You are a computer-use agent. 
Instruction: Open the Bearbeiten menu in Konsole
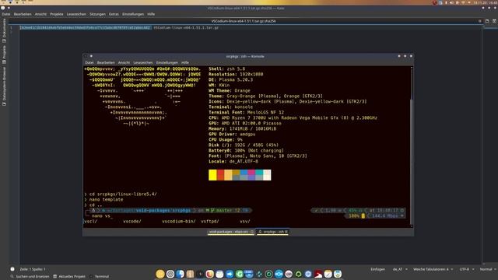(x=106, y=63)
